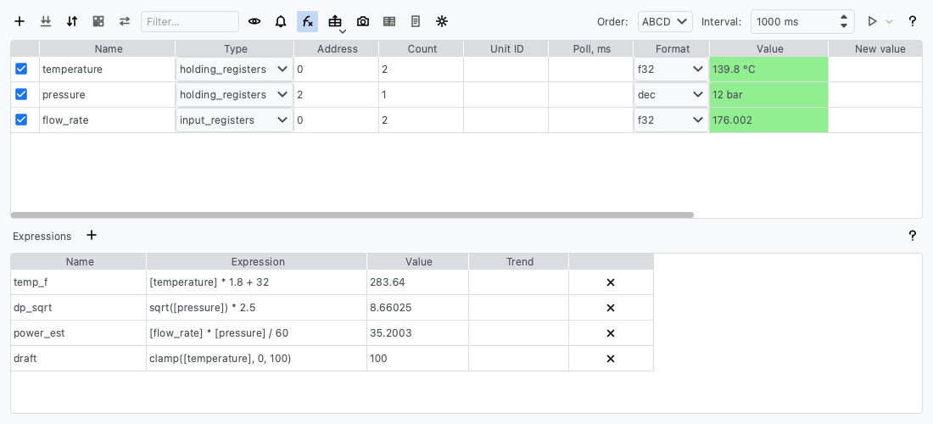
Task: Open Format dec dropdown for pressure
Action: (671, 95)
